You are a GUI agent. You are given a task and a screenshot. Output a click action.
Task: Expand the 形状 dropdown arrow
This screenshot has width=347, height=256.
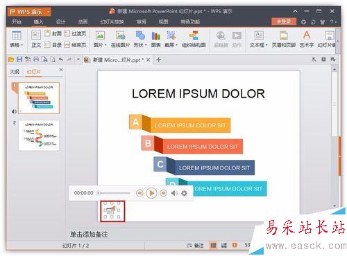(146, 45)
